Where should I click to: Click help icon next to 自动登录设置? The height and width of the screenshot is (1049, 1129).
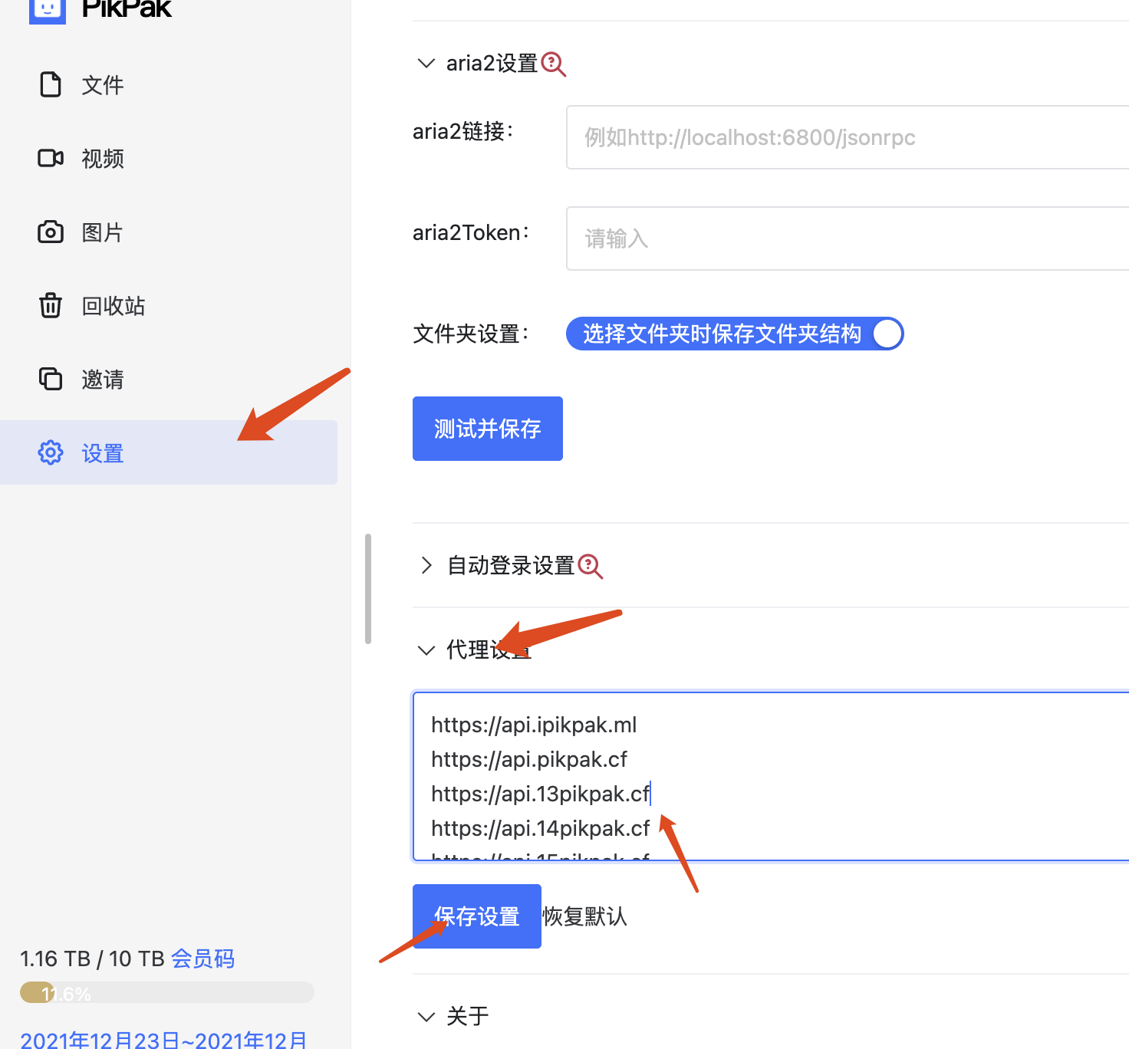coord(591,566)
